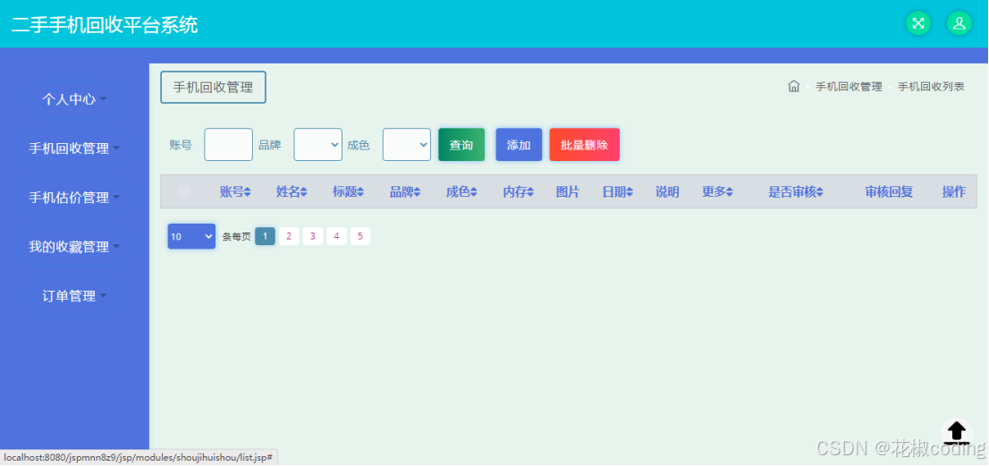Toggle the select-all checkbox in table header
The width and height of the screenshot is (989, 466).
(x=184, y=191)
